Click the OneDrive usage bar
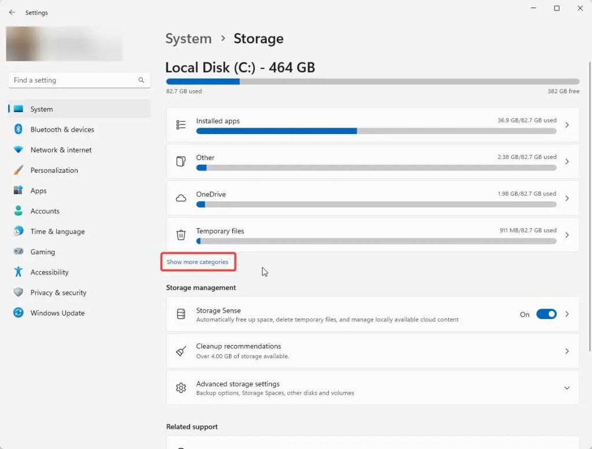592x449 pixels. (x=376, y=204)
